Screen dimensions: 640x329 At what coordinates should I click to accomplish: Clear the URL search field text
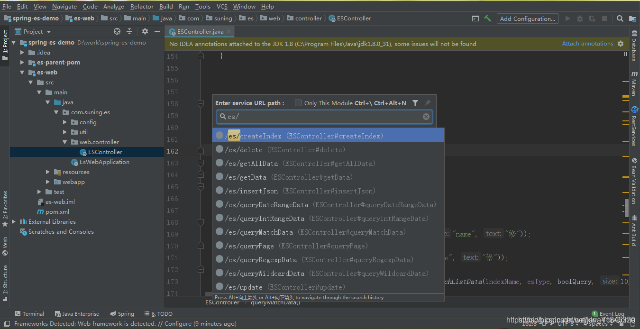(x=426, y=117)
